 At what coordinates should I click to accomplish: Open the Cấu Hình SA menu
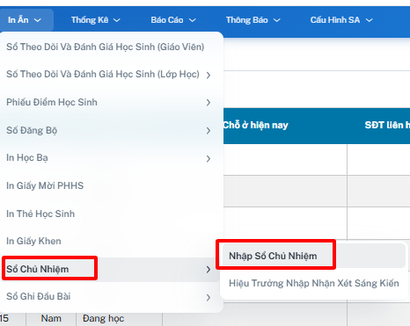(x=341, y=20)
